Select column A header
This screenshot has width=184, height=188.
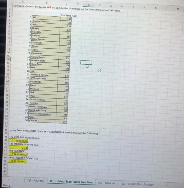pos(23,1)
